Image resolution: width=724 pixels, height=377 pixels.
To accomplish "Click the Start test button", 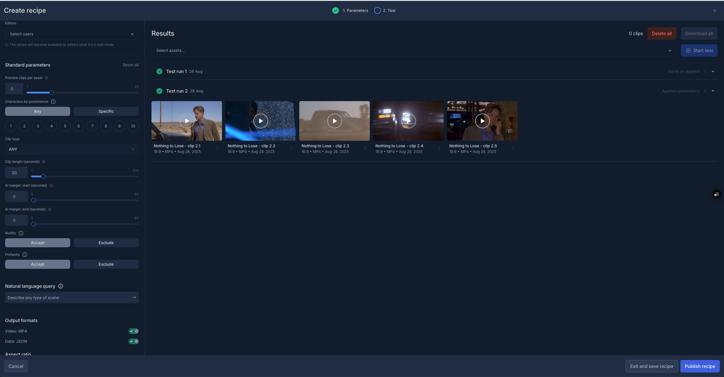I will [699, 50].
